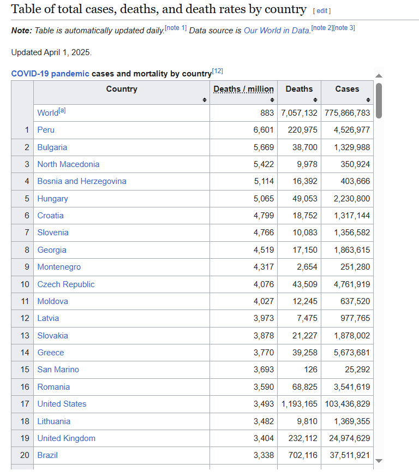
Task: Open the North Macedonia link
Action: 68,164
